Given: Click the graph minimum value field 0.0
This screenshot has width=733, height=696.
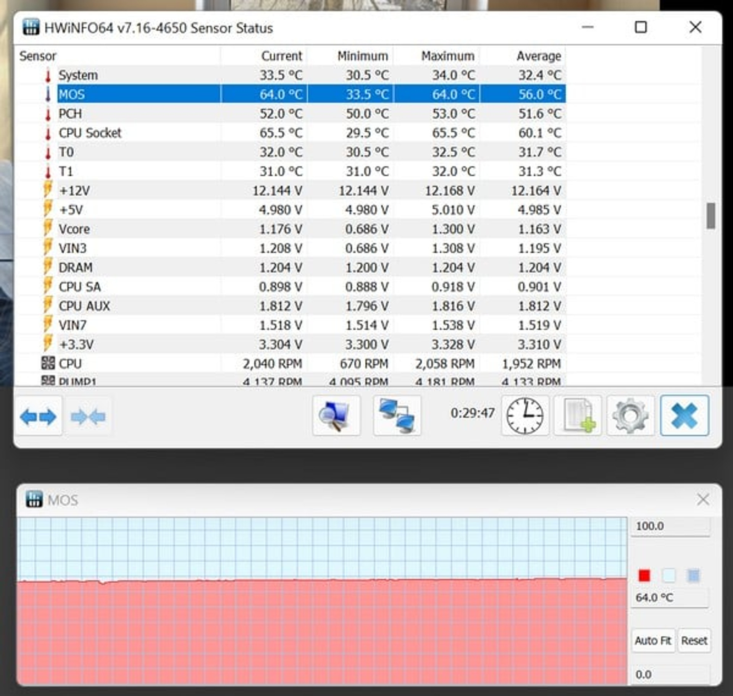Looking at the screenshot, I should [x=671, y=675].
